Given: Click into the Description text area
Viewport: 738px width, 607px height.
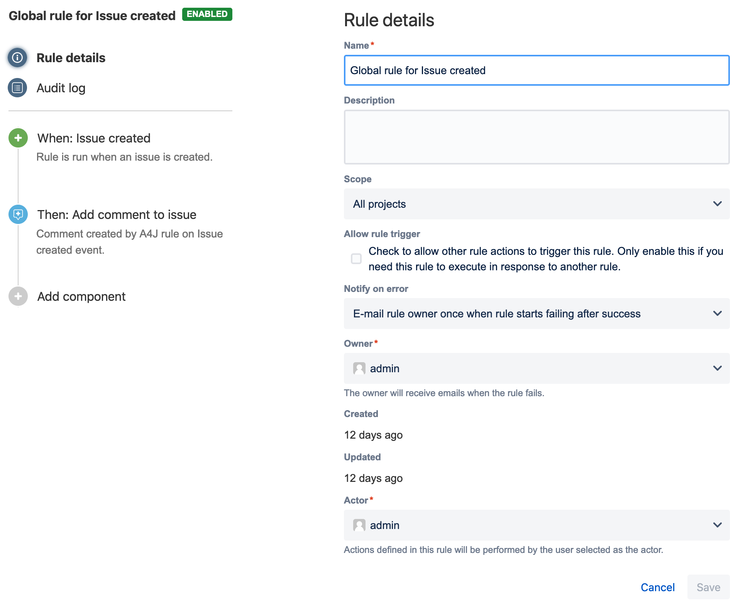Looking at the screenshot, I should click(536, 137).
